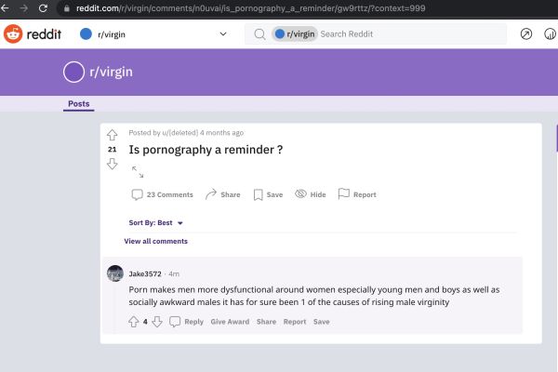Open the popular posts arrow icon in header

coord(526,34)
